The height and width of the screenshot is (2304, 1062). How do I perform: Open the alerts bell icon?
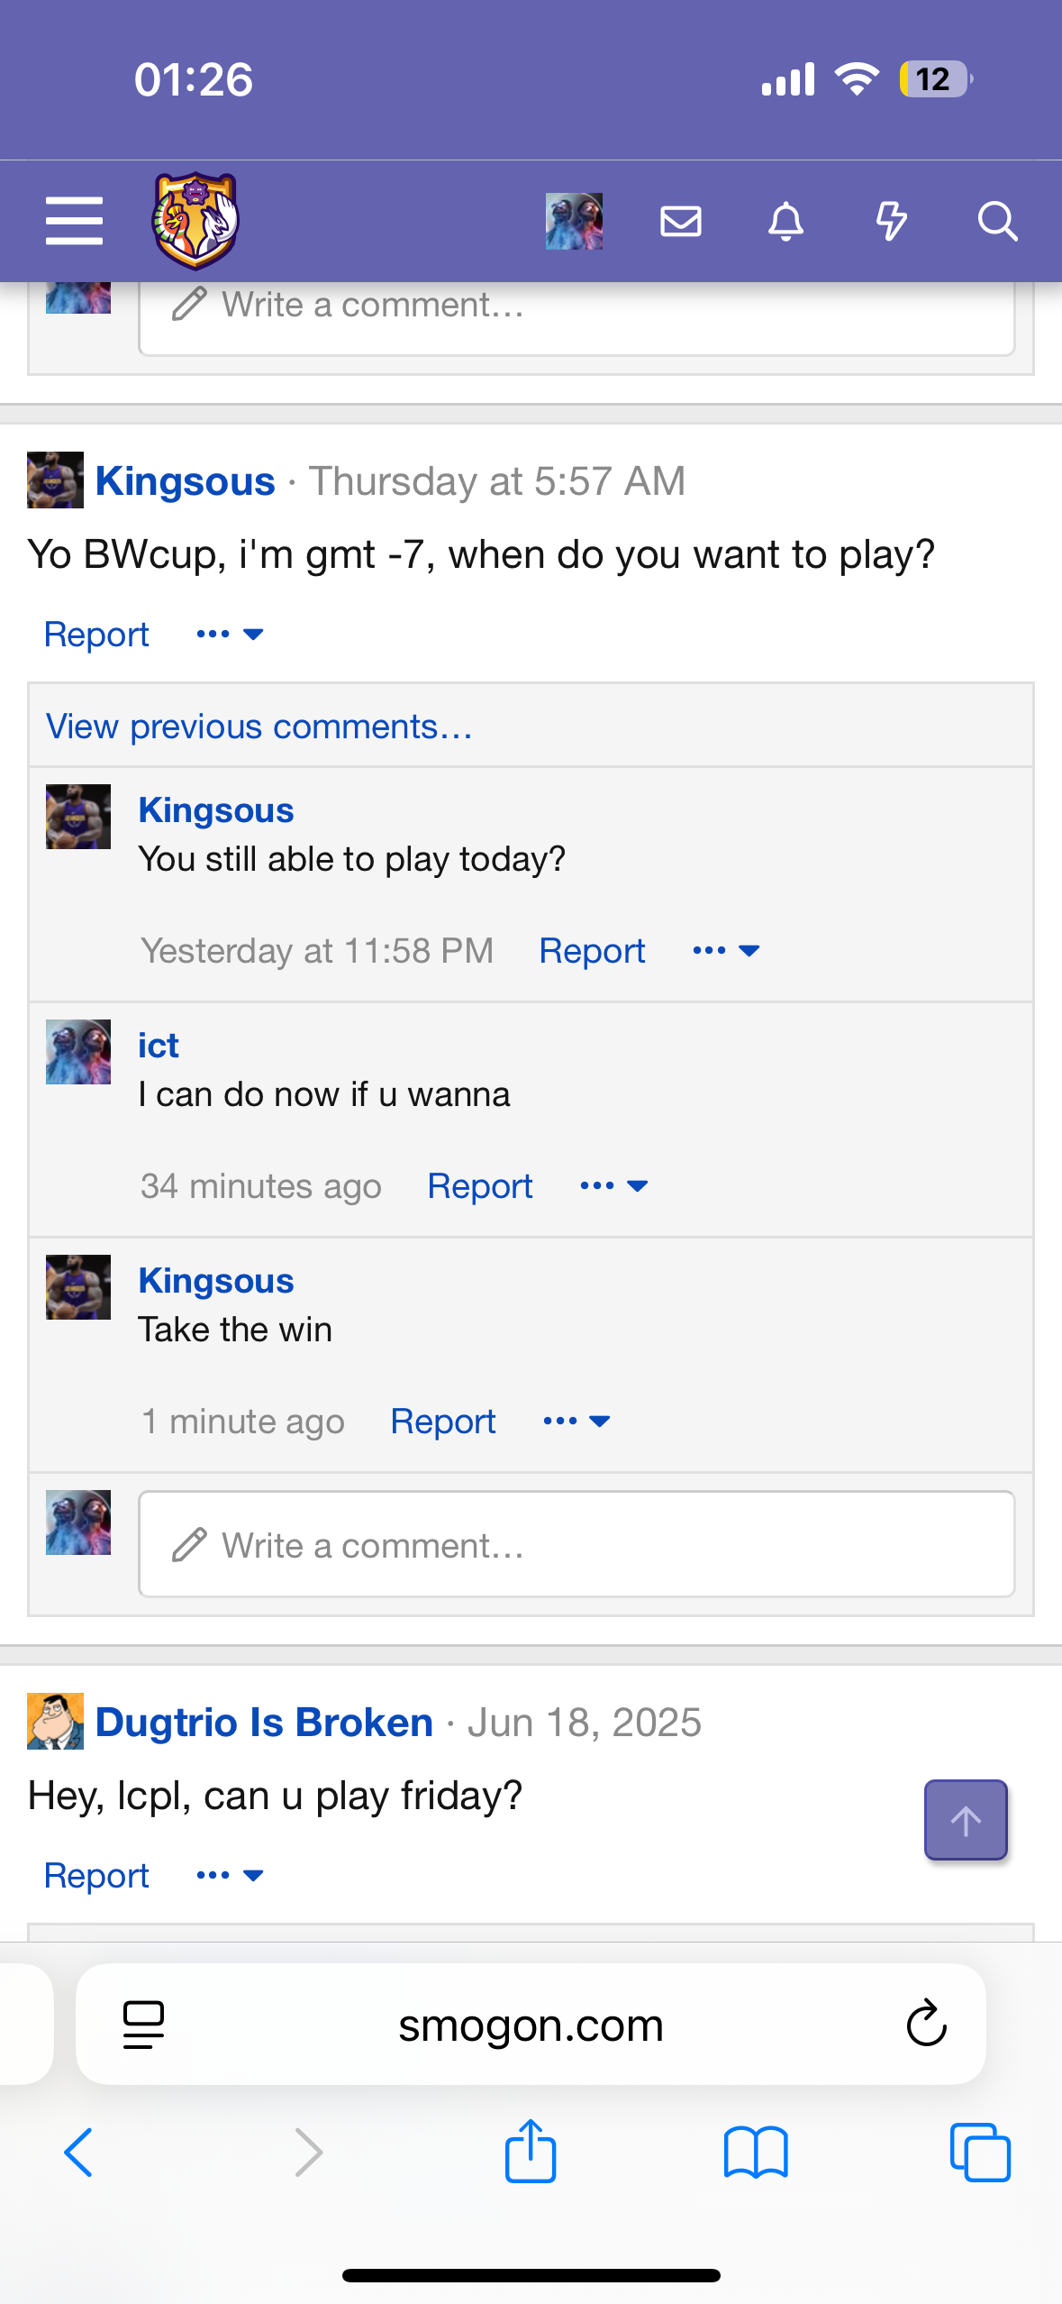785,221
